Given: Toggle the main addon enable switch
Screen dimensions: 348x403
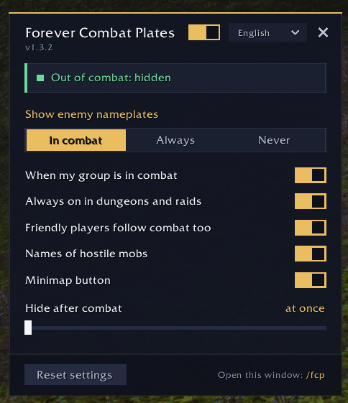Looking at the screenshot, I should tap(204, 32).
